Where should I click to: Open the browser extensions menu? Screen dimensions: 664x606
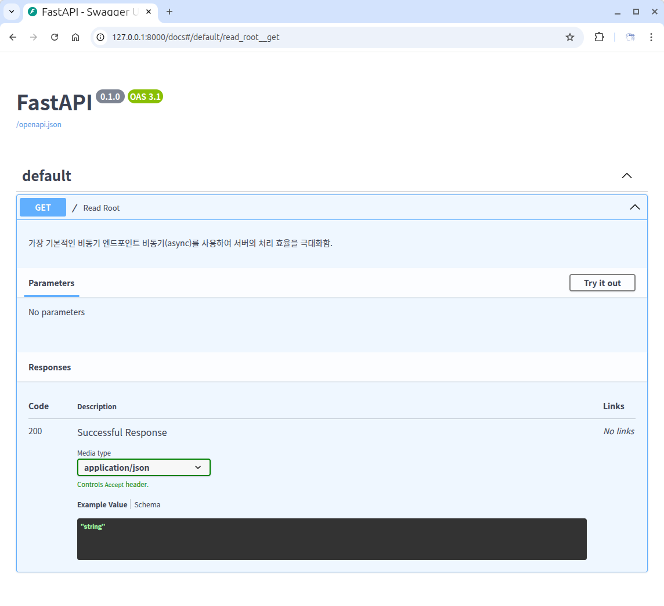(599, 37)
